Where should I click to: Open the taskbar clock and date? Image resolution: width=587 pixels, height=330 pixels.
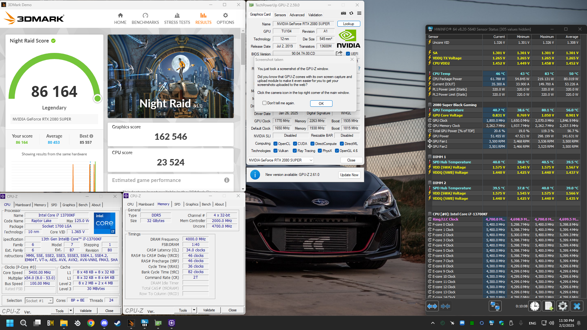tap(566, 323)
